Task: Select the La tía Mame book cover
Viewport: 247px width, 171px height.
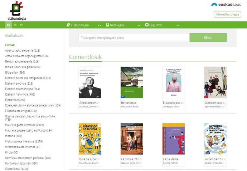Action: [x=174, y=139]
